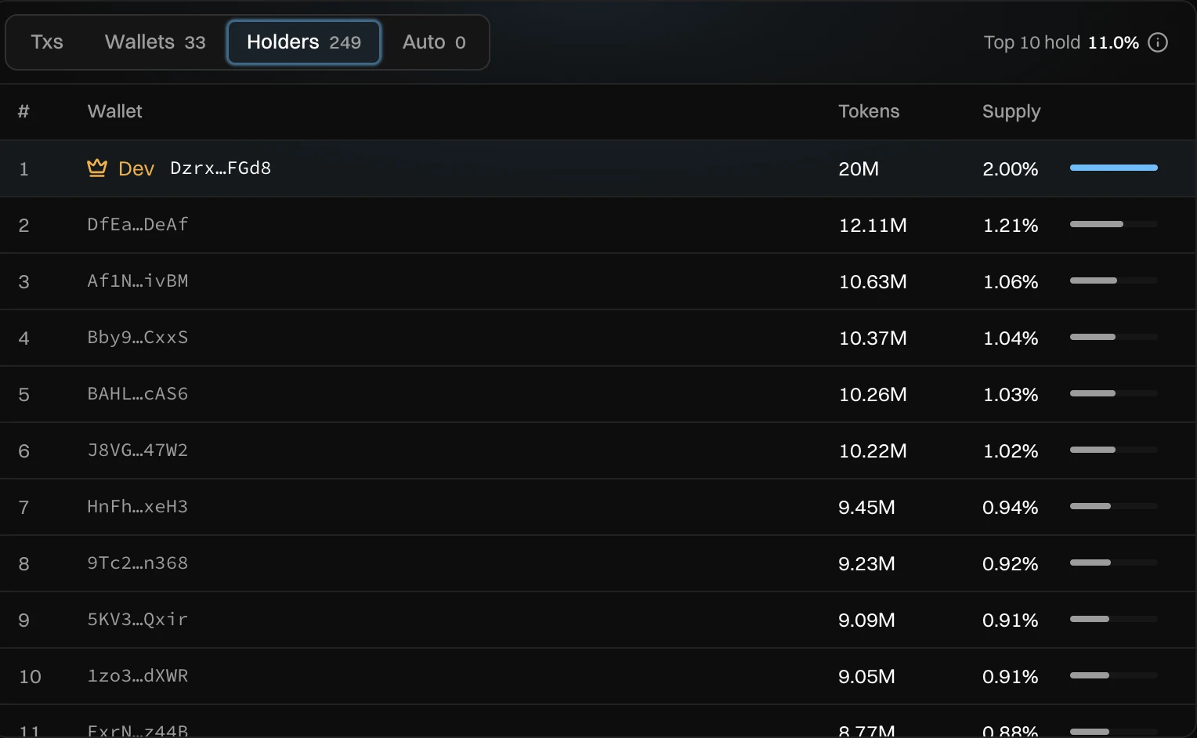Click the Wallet column header

click(x=115, y=111)
